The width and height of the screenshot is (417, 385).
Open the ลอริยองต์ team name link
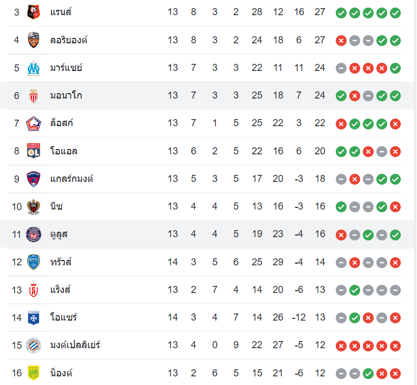pyautogui.click(x=68, y=40)
